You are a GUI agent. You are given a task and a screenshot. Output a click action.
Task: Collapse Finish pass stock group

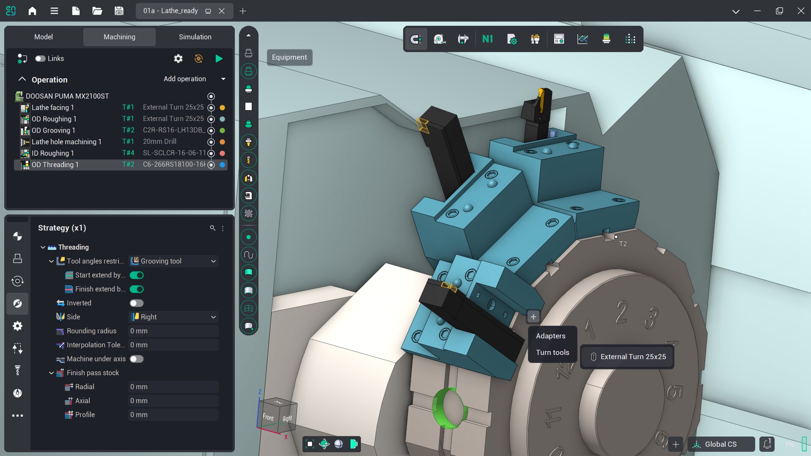(51, 373)
